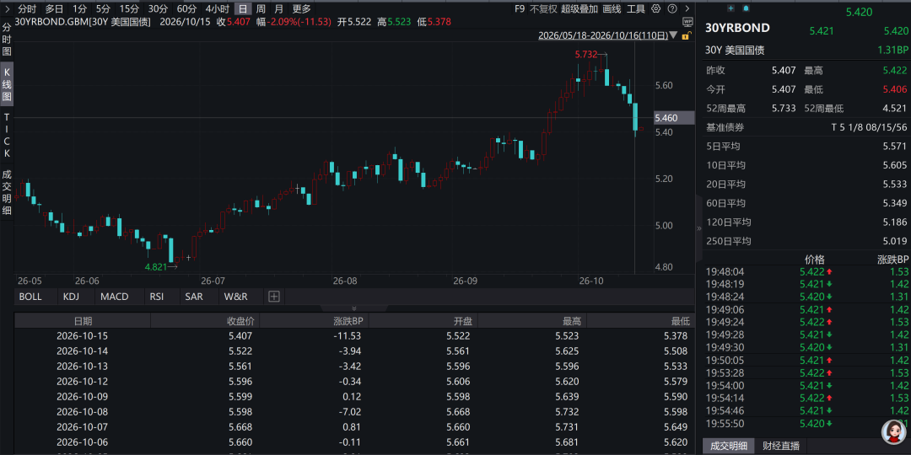This screenshot has height=455, width=911.
Task: Open the 画线 drawing tools
Action: point(612,8)
